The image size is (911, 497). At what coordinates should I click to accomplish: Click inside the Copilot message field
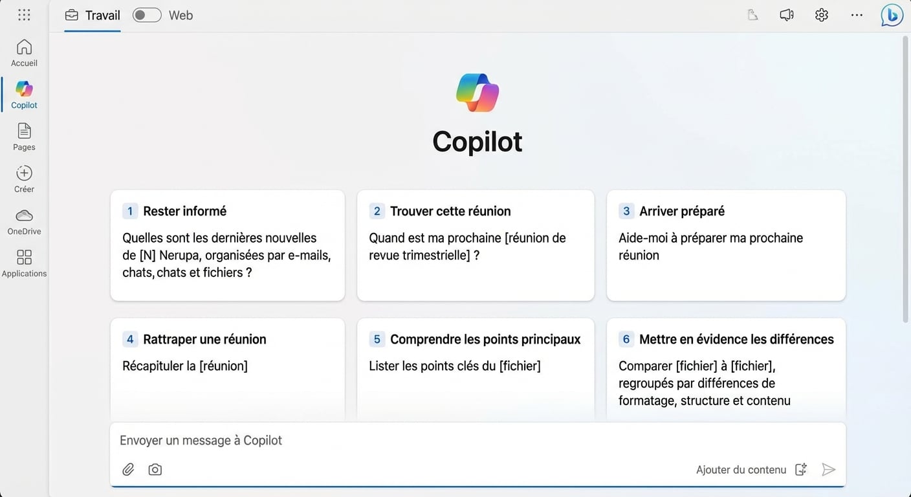[x=453, y=440]
